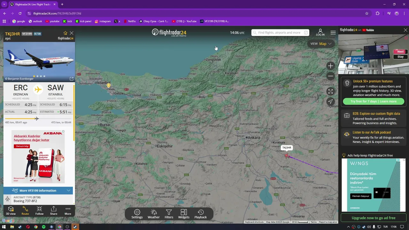Image resolution: width=409 pixels, height=230 pixels.
Task: Open Chrome apps grid shortcut
Action: pyautogui.click(x=4, y=21)
